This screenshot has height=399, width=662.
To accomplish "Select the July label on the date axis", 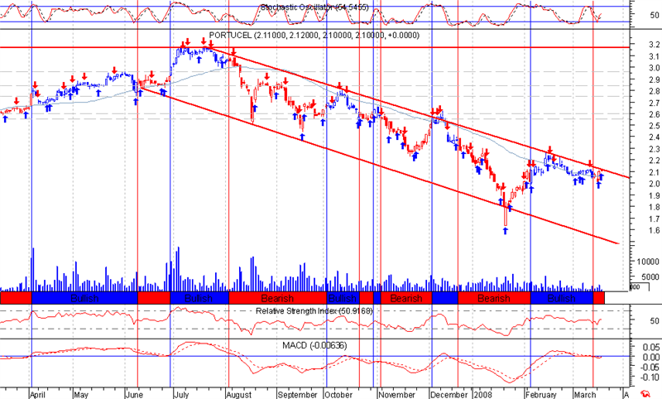I will (181, 395).
